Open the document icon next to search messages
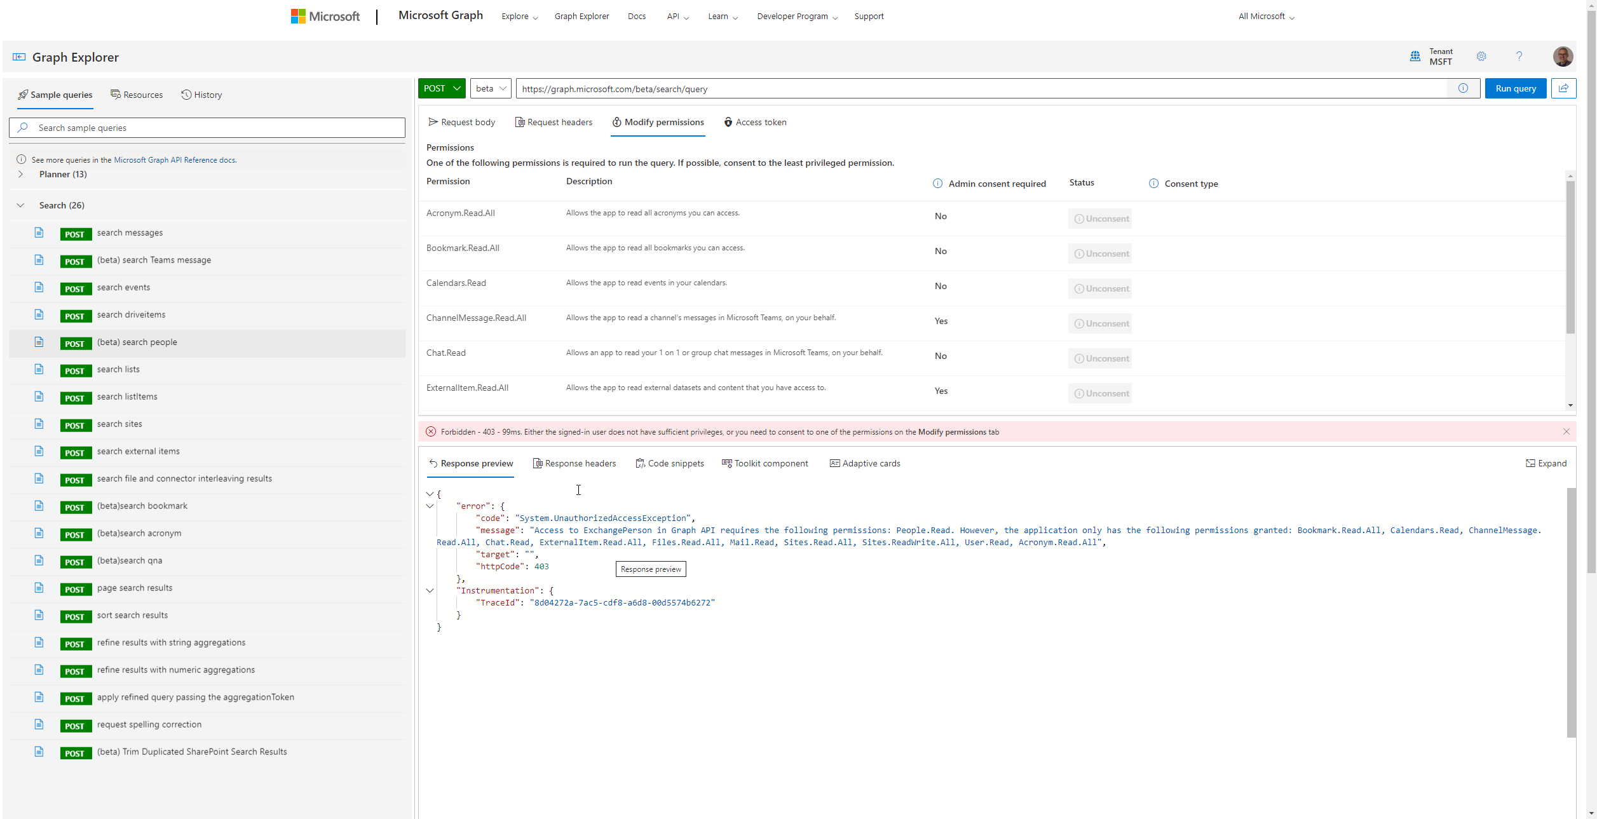 (x=39, y=233)
